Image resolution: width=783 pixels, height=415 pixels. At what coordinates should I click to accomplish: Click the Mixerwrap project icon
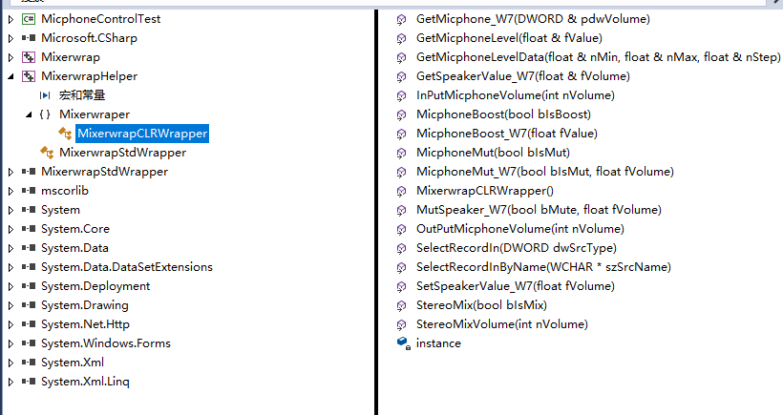pos(29,57)
